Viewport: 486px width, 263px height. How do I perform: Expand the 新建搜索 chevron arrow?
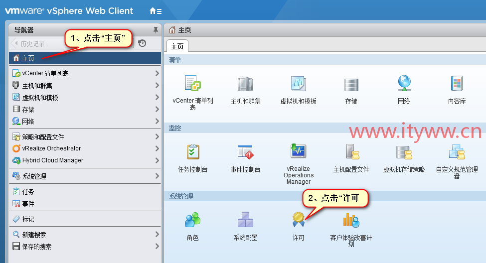pos(157,235)
